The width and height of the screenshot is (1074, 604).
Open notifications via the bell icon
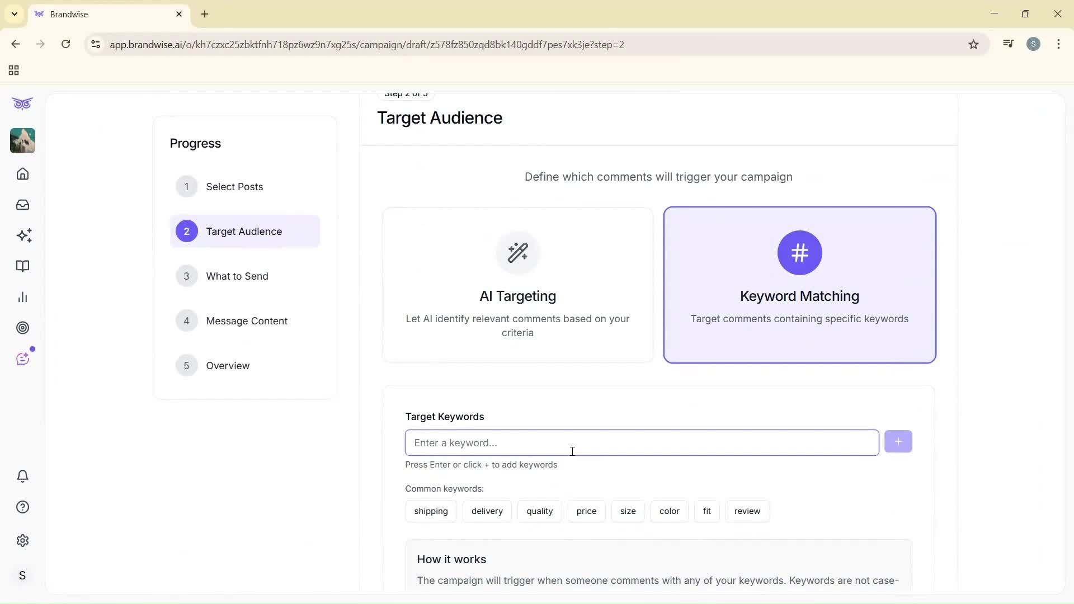tap(22, 476)
